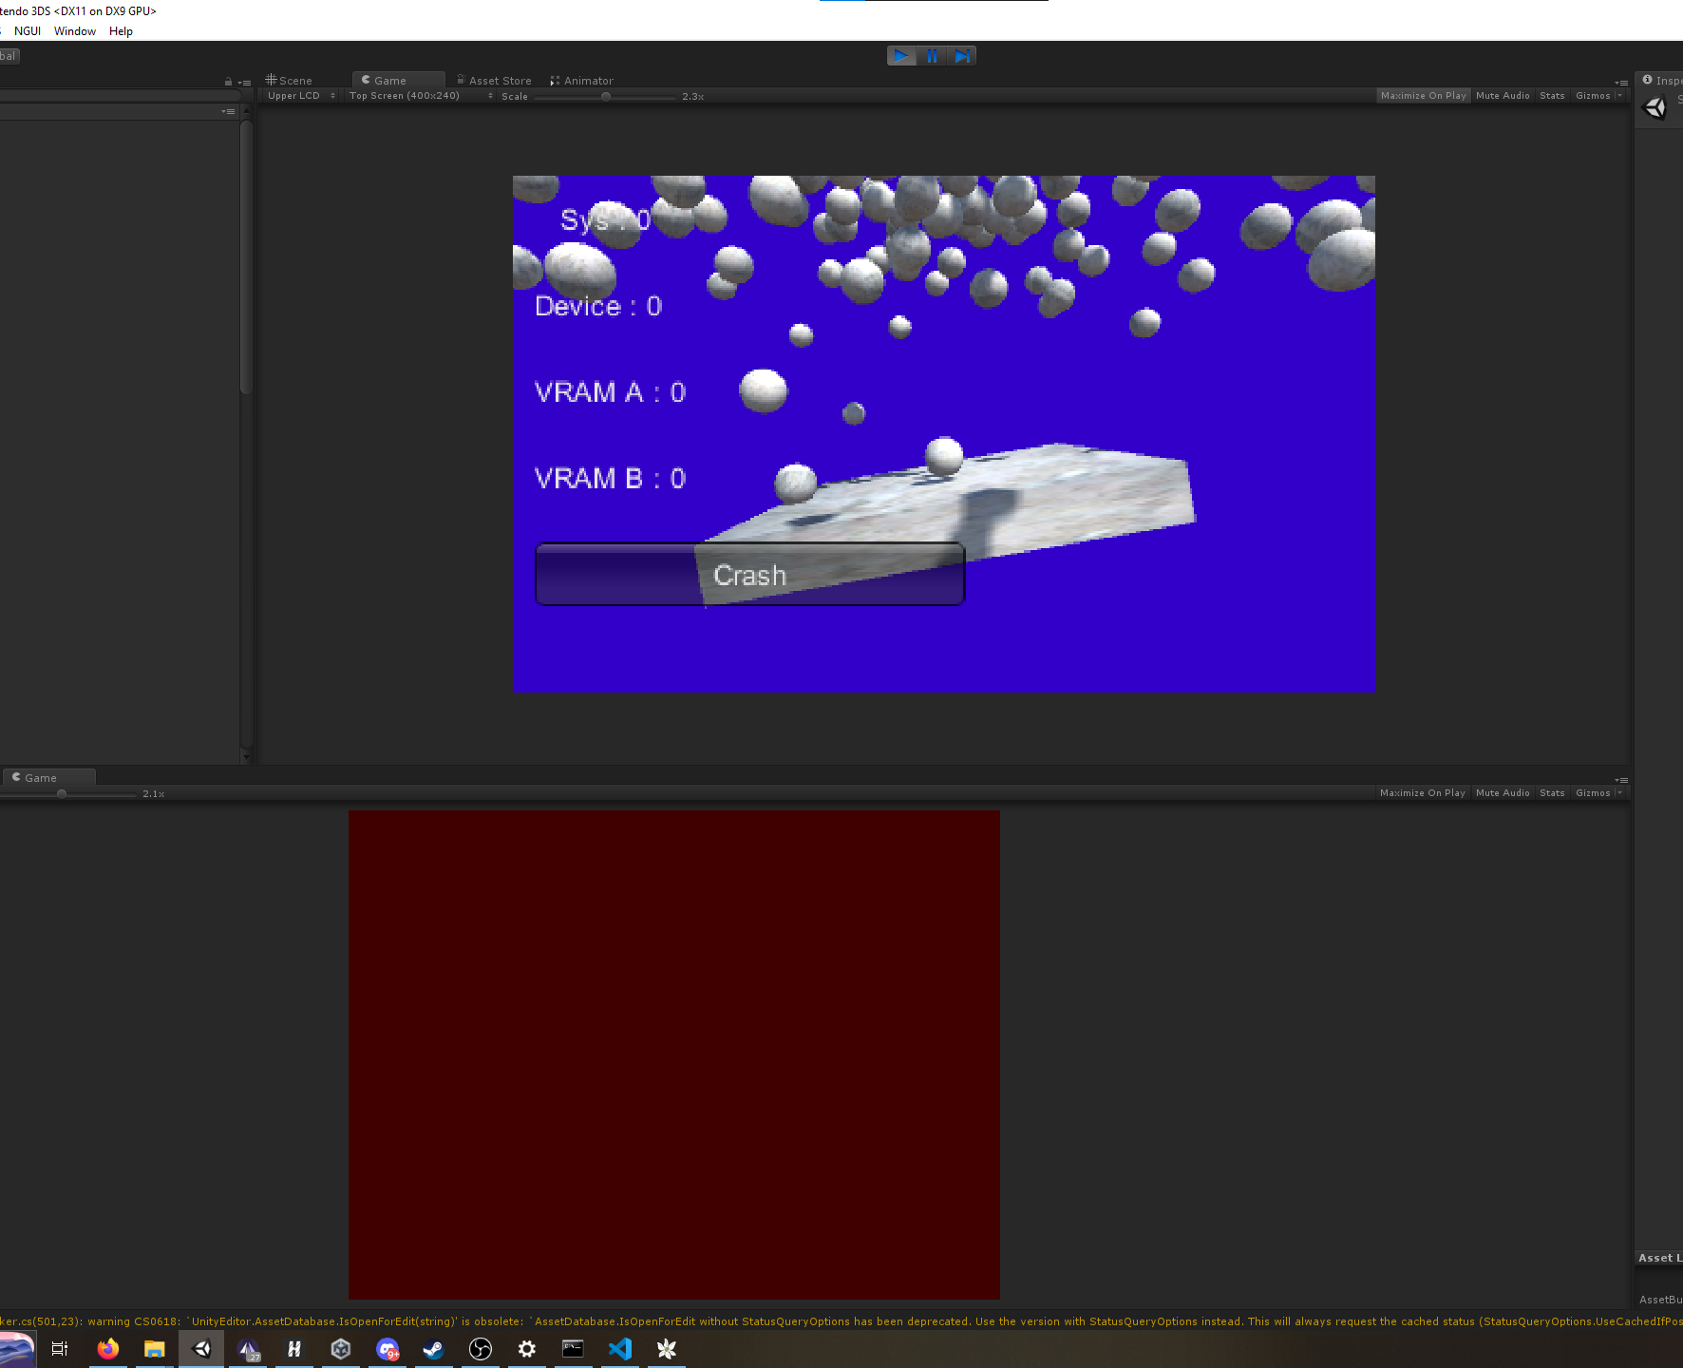Open OBS Studio from the taskbar
Screen dimensions: 1683x1368
(x=481, y=1349)
